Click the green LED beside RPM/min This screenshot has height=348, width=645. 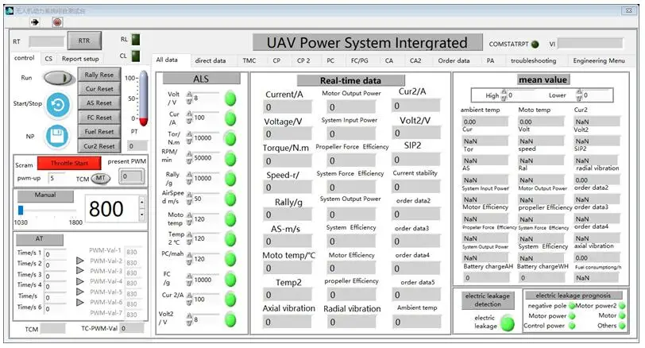tap(230, 159)
